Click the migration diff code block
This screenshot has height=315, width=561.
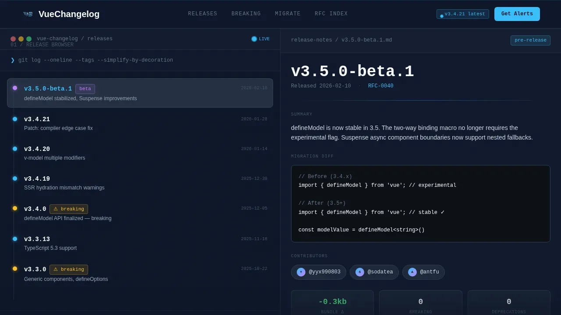tap(421, 203)
